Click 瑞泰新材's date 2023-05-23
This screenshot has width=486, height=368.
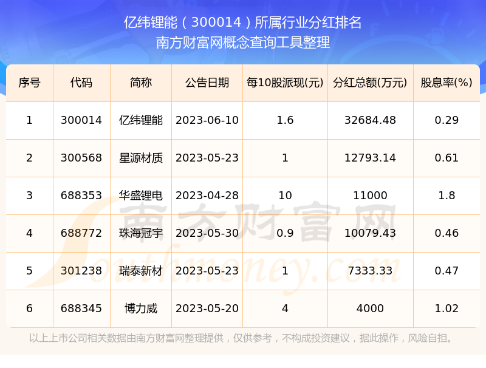coord(207,271)
